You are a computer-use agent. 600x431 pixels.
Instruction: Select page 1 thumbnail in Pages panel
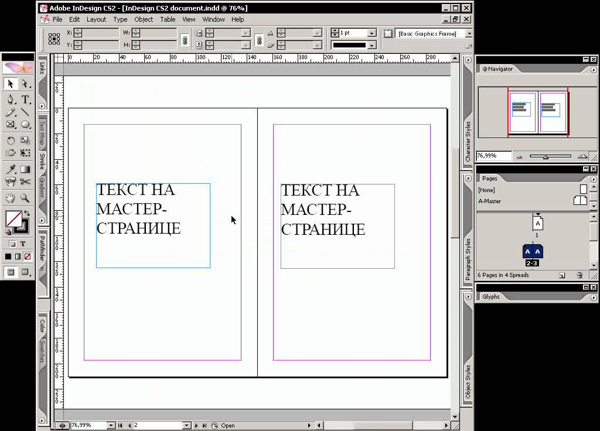coord(538,223)
